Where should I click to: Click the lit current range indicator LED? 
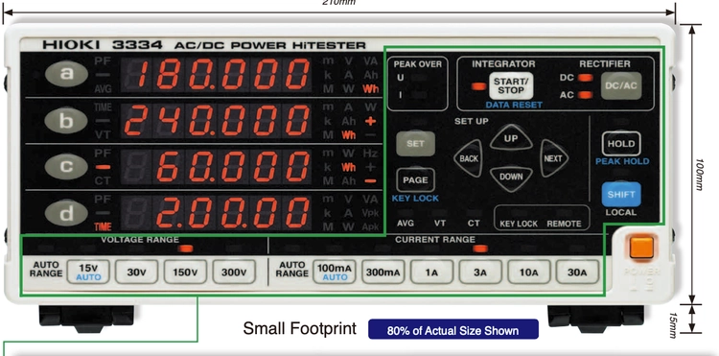click(x=480, y=249)
